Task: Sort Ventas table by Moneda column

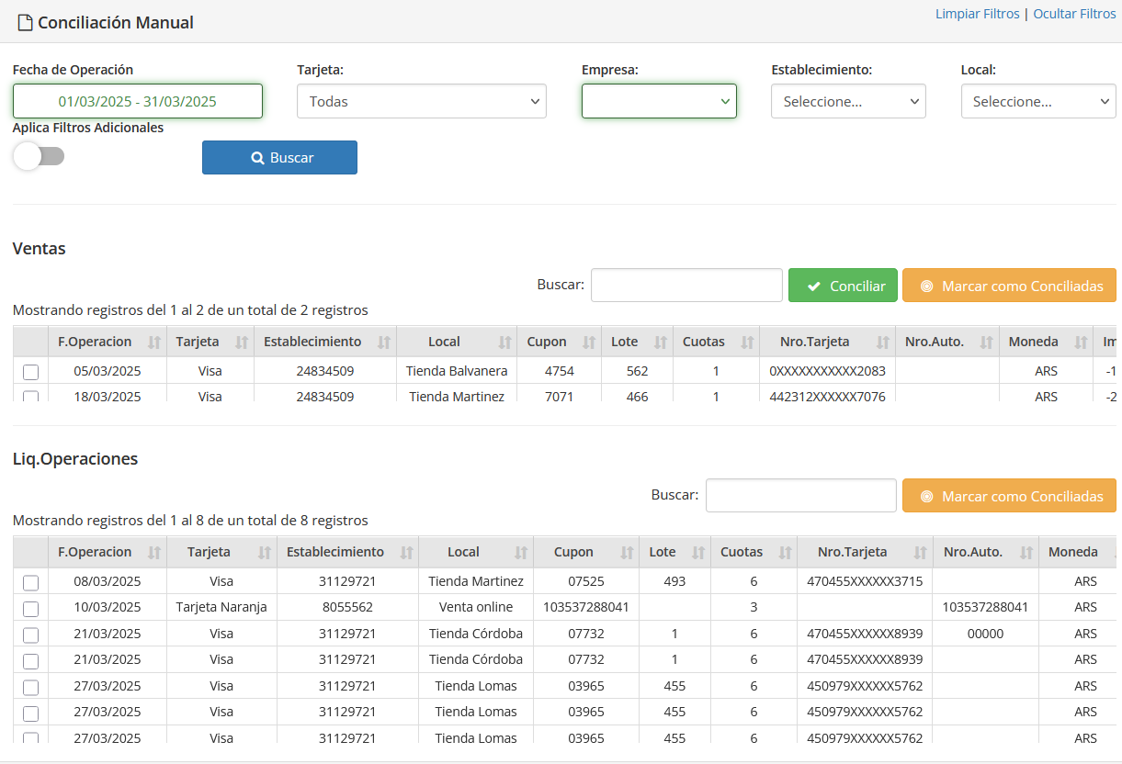Action: [1045, 342]
